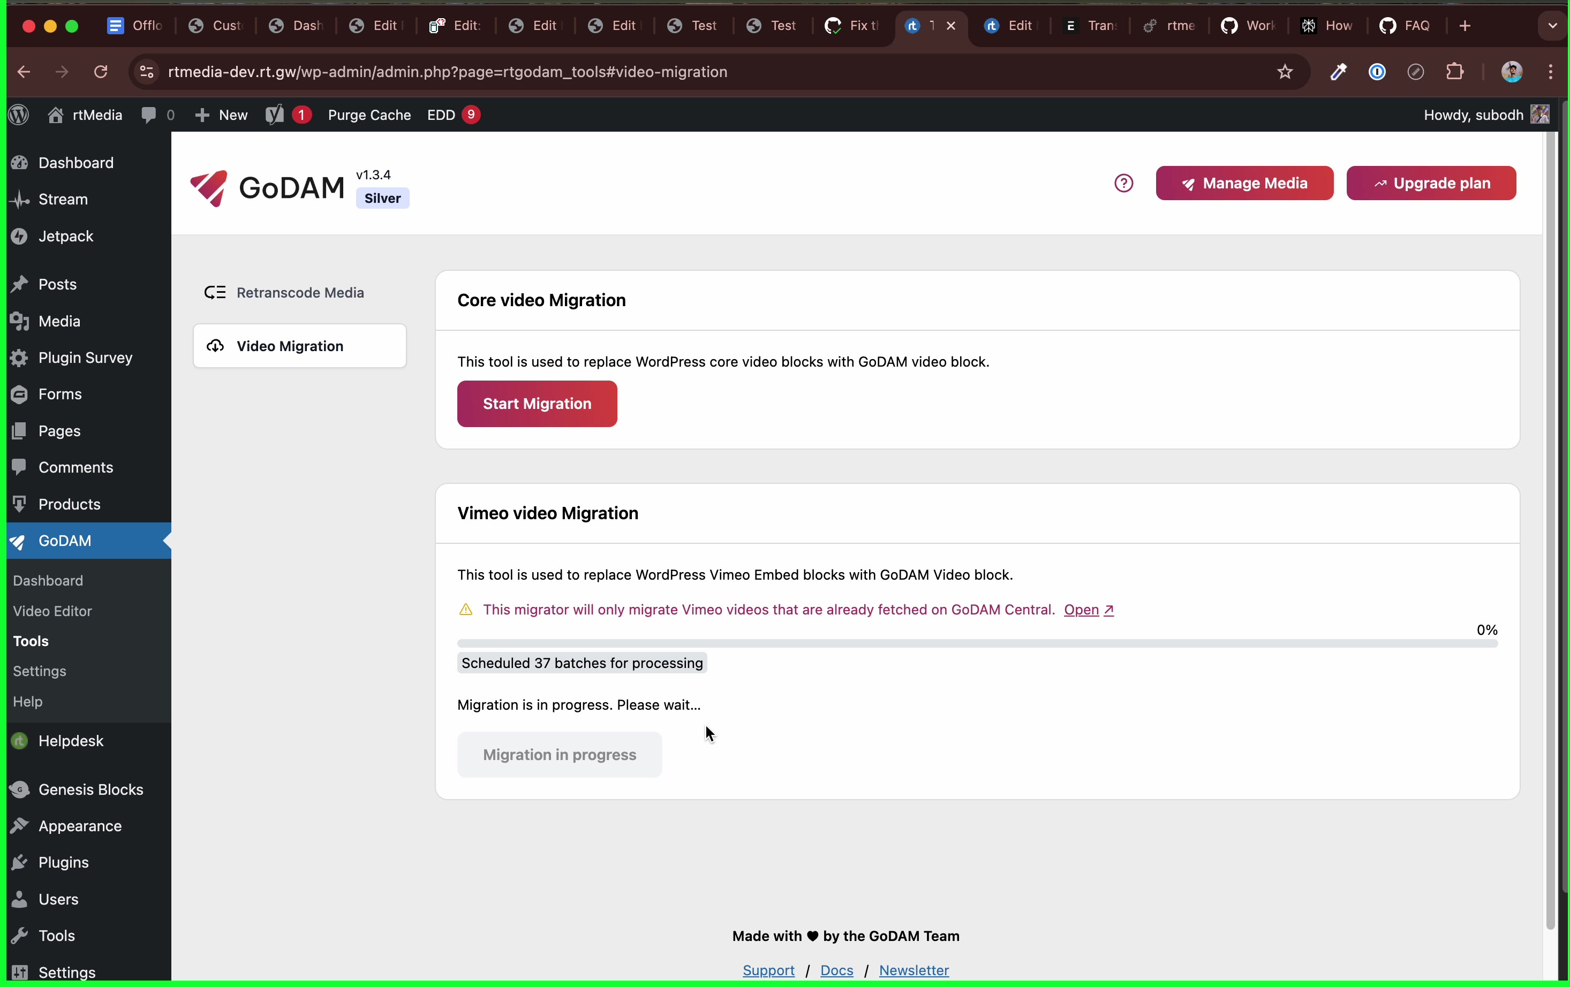Click the Silver plan badge
Image resolution: width=1570 pixels, height=987 pixels.
pyautogui.click(x=383, y=198)
